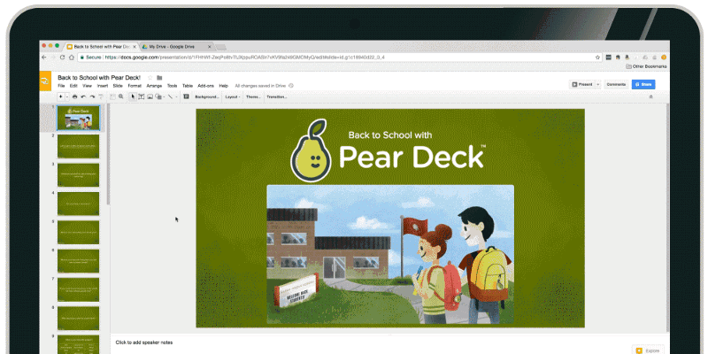Open the Edit menu
708x354 pixels.
(73, 86)
